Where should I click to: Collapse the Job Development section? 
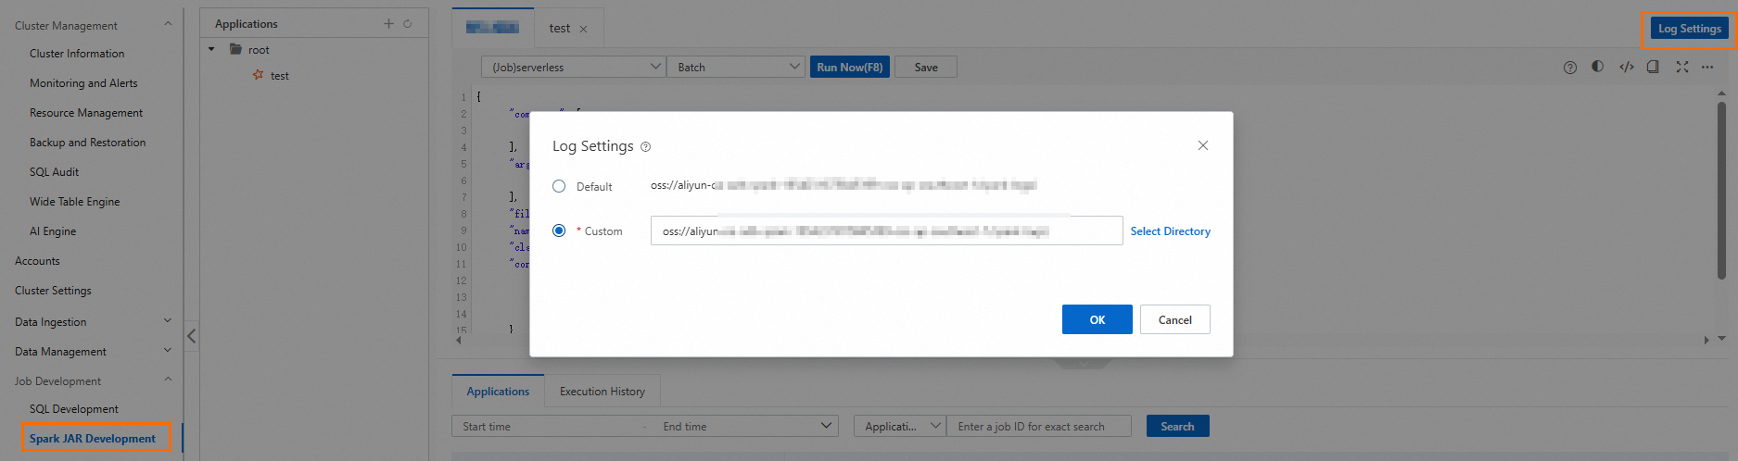tap(168, 380)
